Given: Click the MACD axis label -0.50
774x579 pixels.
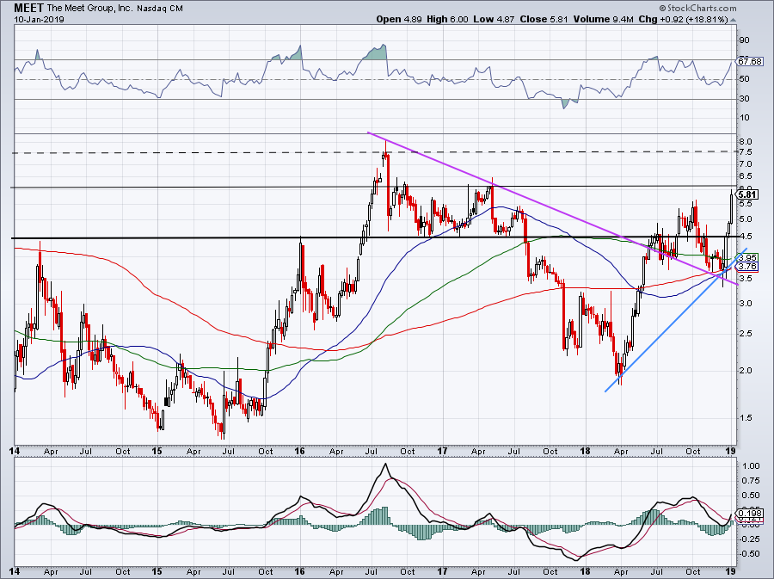Looking at the screenshot, I should [x=750, y=554].
